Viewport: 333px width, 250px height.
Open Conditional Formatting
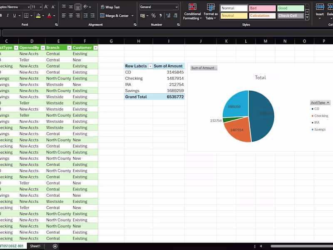click(192, 12)
